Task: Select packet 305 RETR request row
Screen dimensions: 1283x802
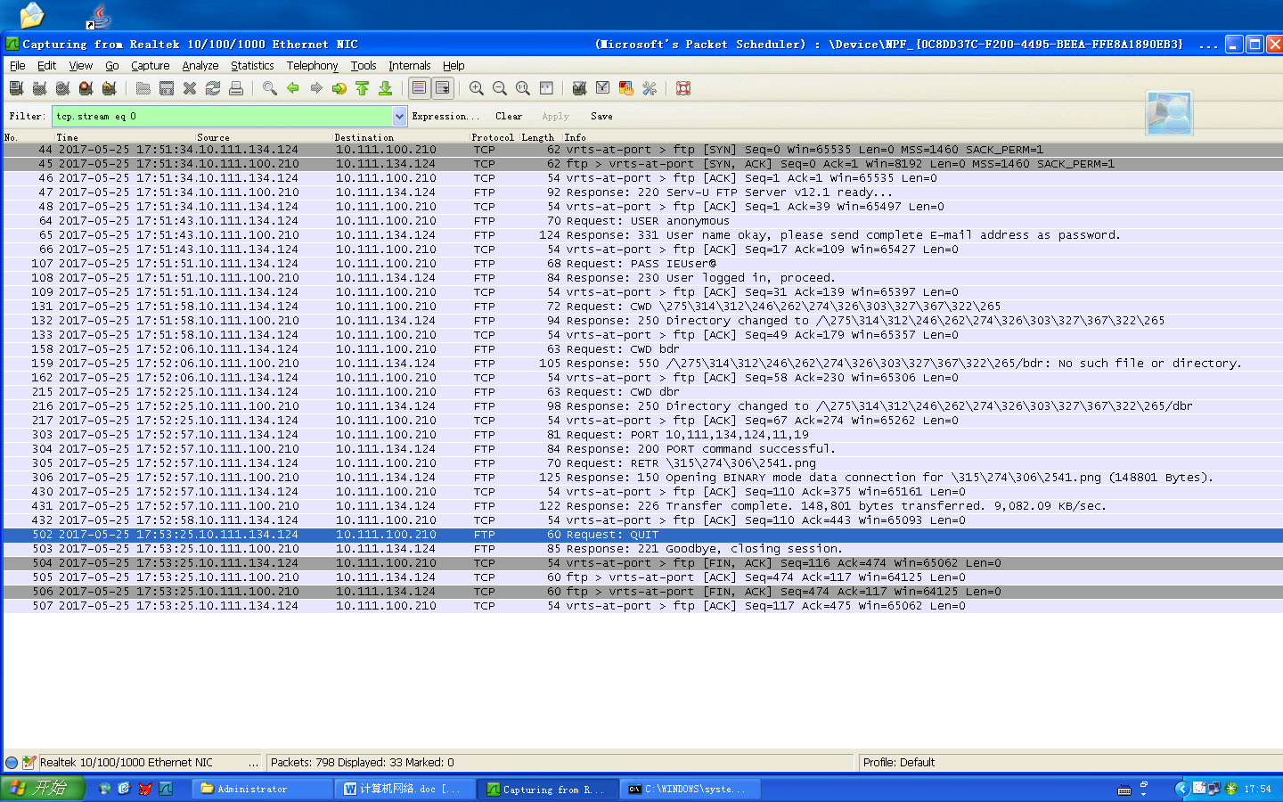Action: coord(641,463)
